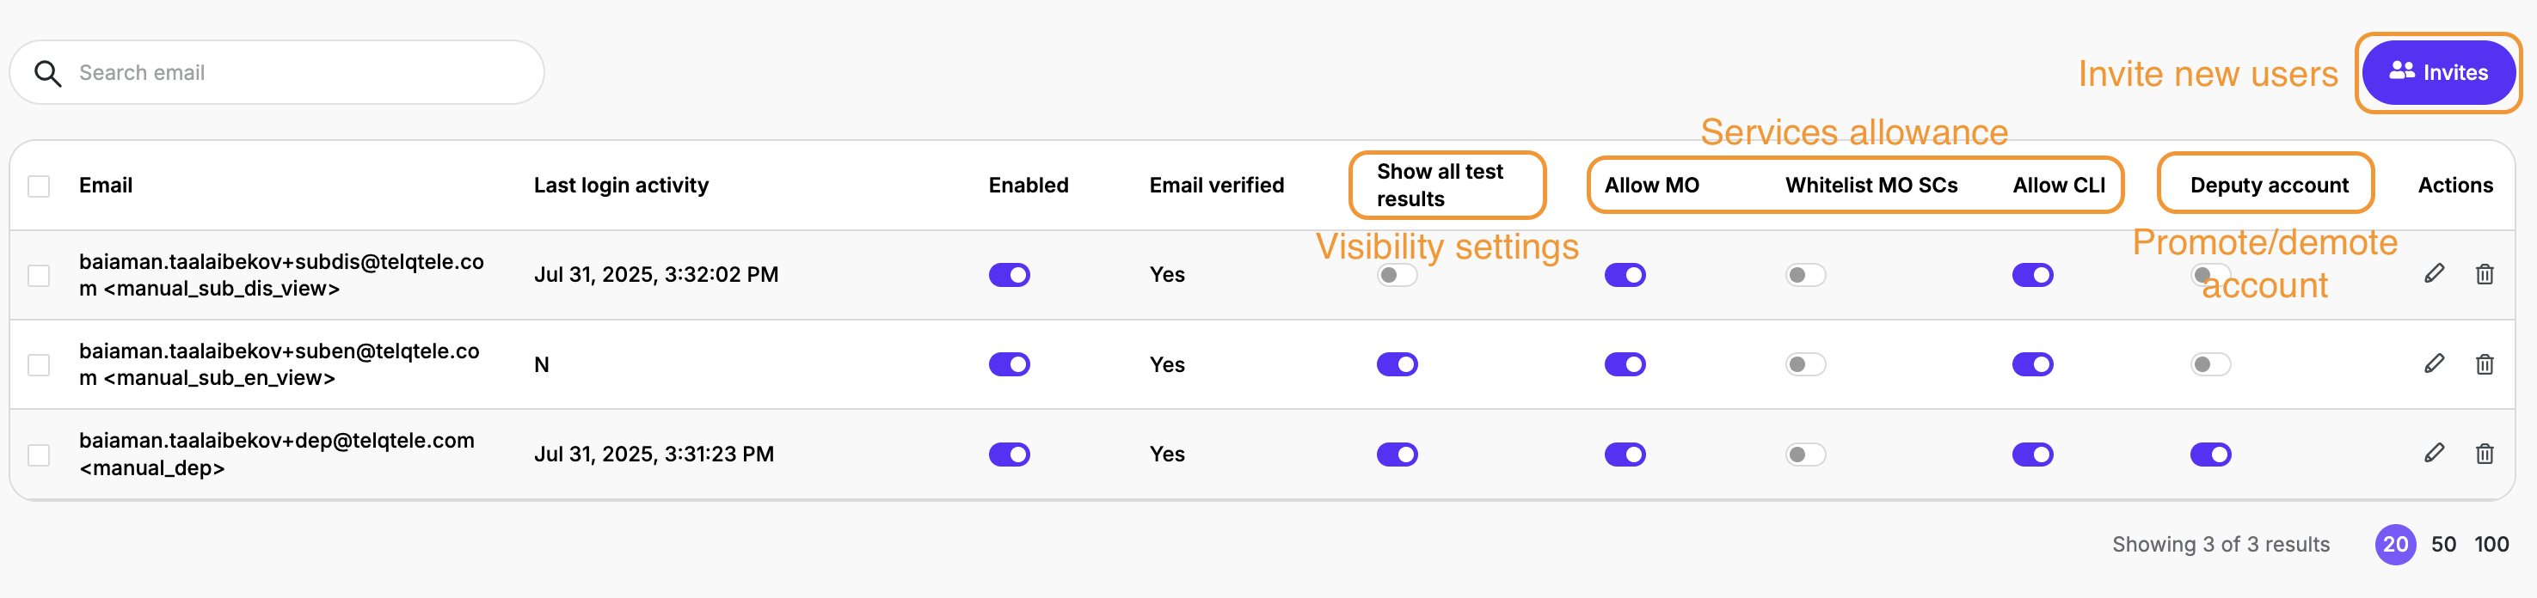Delete the manual_sub_en_view user via trash icon
Viewport: 2537px width, 598px height.
pos(2484,365)
